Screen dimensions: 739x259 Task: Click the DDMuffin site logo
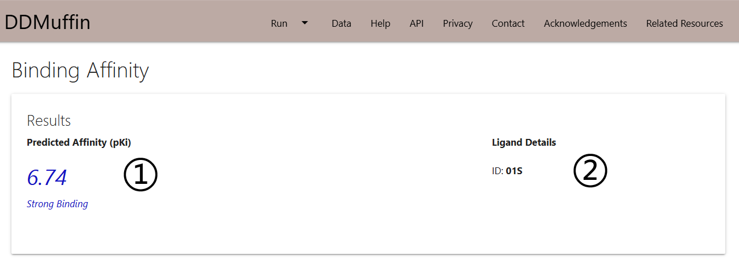[x=48, y=23]
